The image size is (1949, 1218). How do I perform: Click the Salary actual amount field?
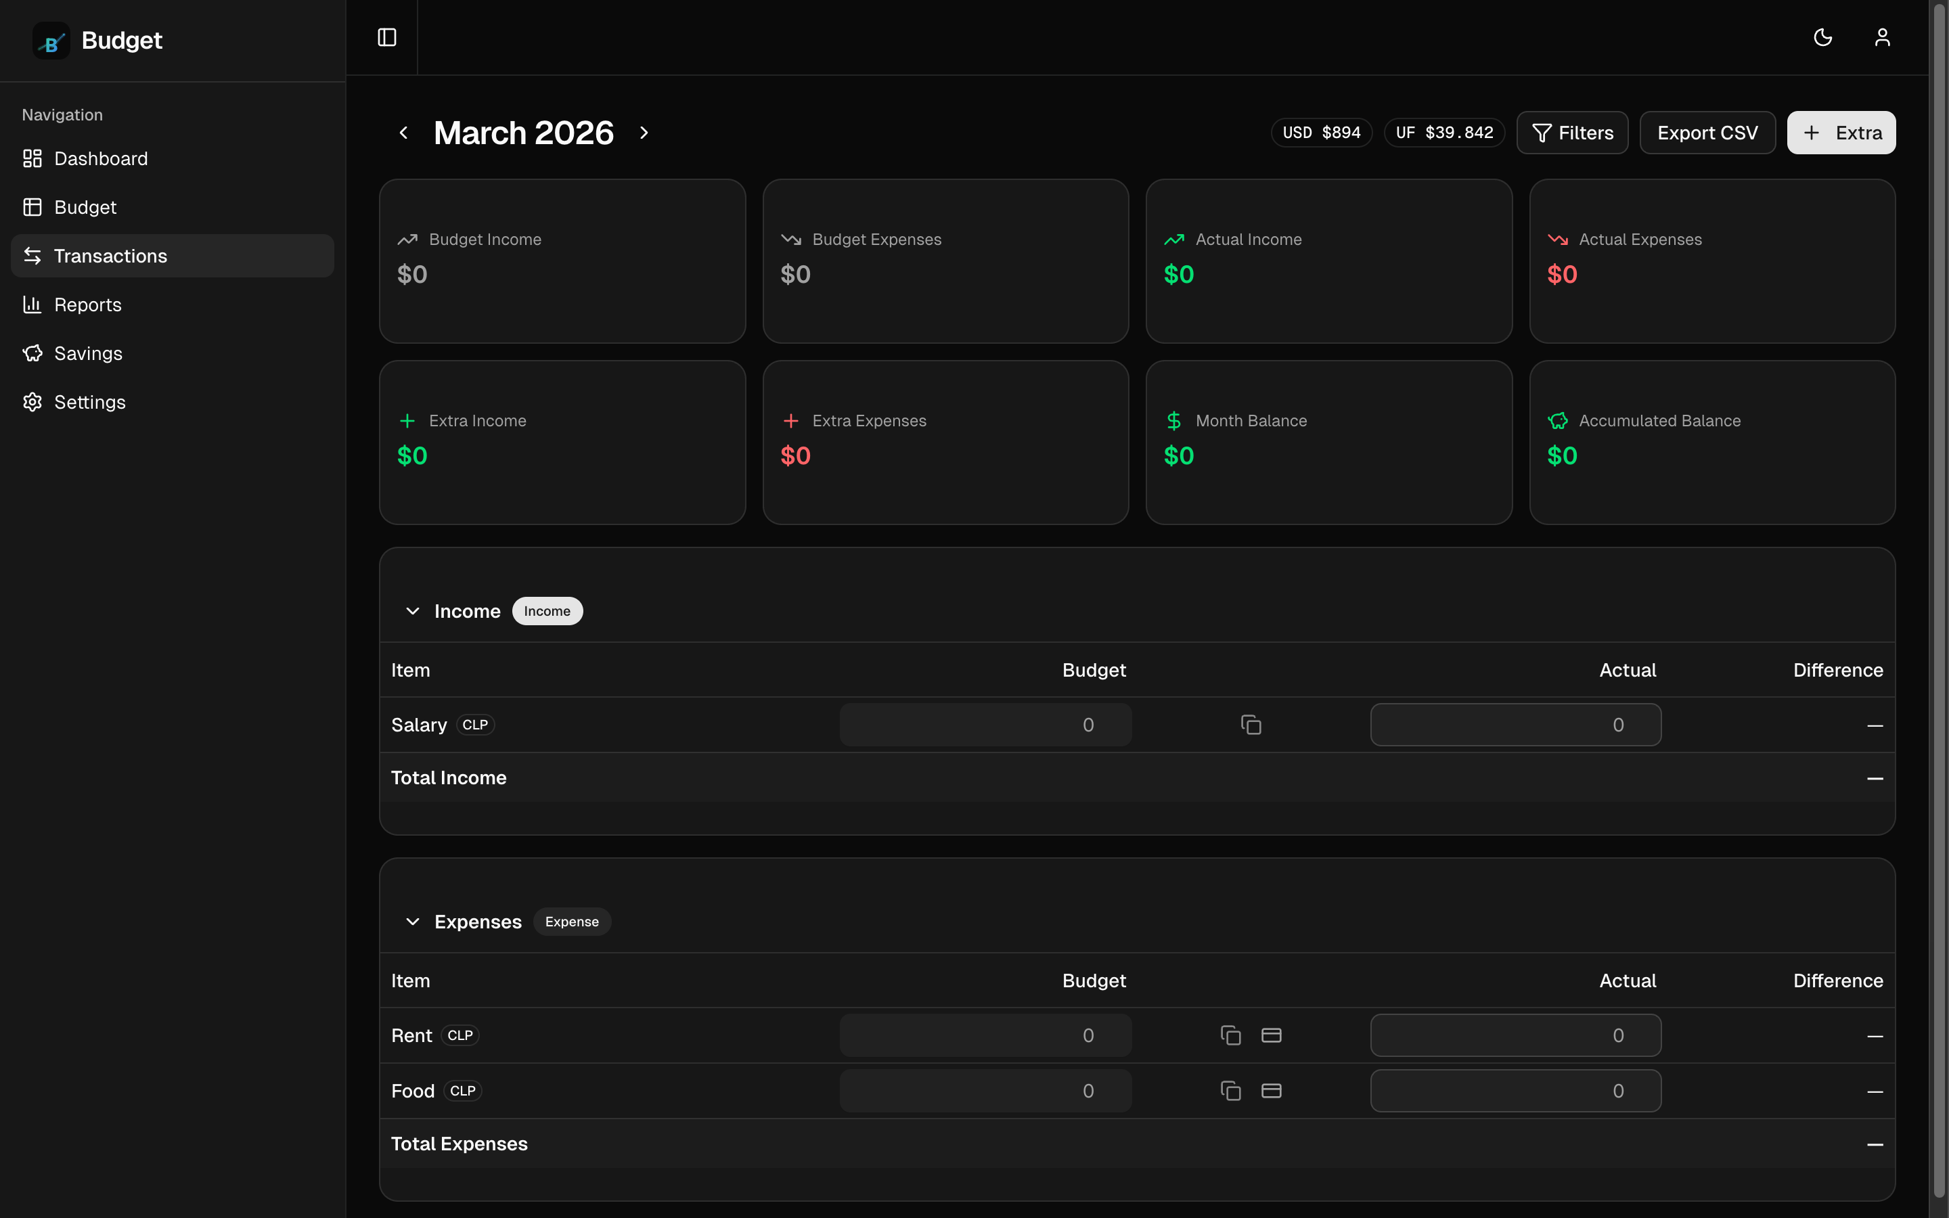[x=1515, y=725]
